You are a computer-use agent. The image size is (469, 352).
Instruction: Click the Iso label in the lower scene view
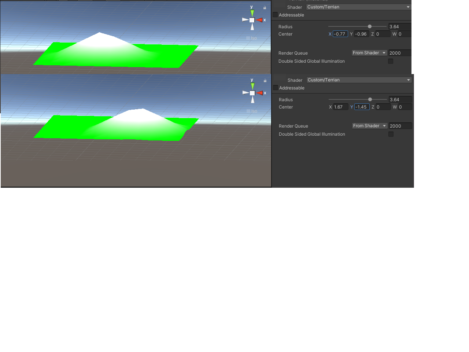254,111
